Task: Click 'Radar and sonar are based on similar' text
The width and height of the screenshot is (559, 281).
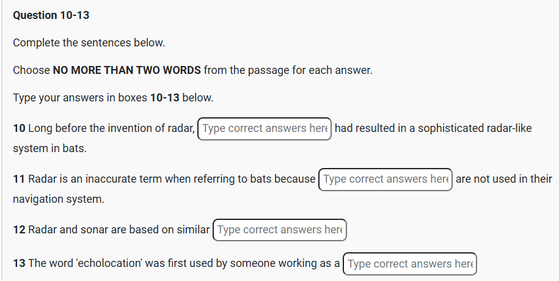Action: coord(119,230)
